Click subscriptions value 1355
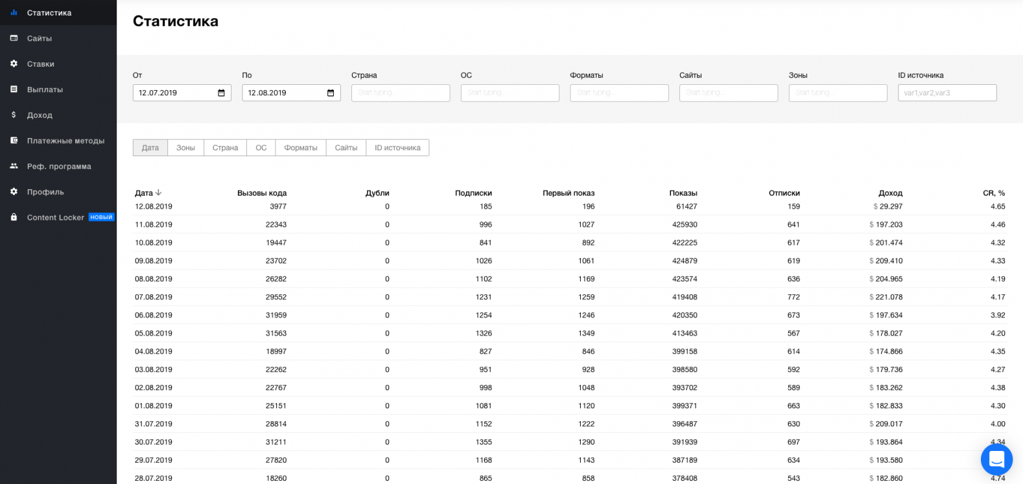This screenshot has width=1023, height=484. pyautogui.click(x=484, y=443)
